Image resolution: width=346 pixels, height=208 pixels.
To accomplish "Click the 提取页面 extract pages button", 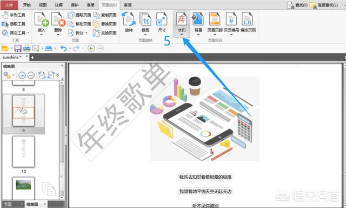I will (x=79, y=15).
